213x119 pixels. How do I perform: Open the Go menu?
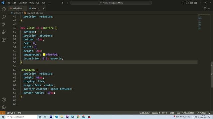38,3
